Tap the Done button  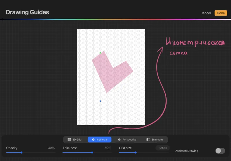[221, 13]
